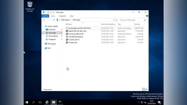
Task: Switch to details view button
Action: 143,89
